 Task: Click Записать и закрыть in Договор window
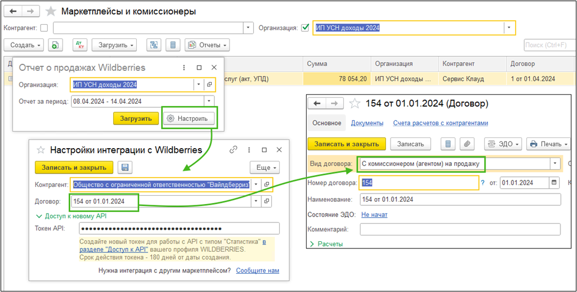pyautogui.click(x=347, y=144)
